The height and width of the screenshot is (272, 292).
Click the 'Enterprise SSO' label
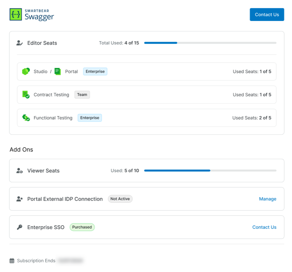click(x=46, y=227)
